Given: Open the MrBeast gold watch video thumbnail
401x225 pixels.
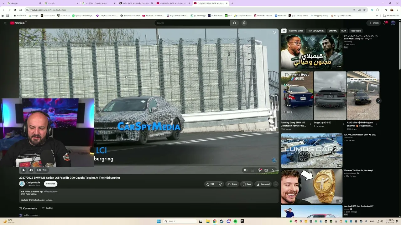Looking at the screenshot, I should [311, 186].
